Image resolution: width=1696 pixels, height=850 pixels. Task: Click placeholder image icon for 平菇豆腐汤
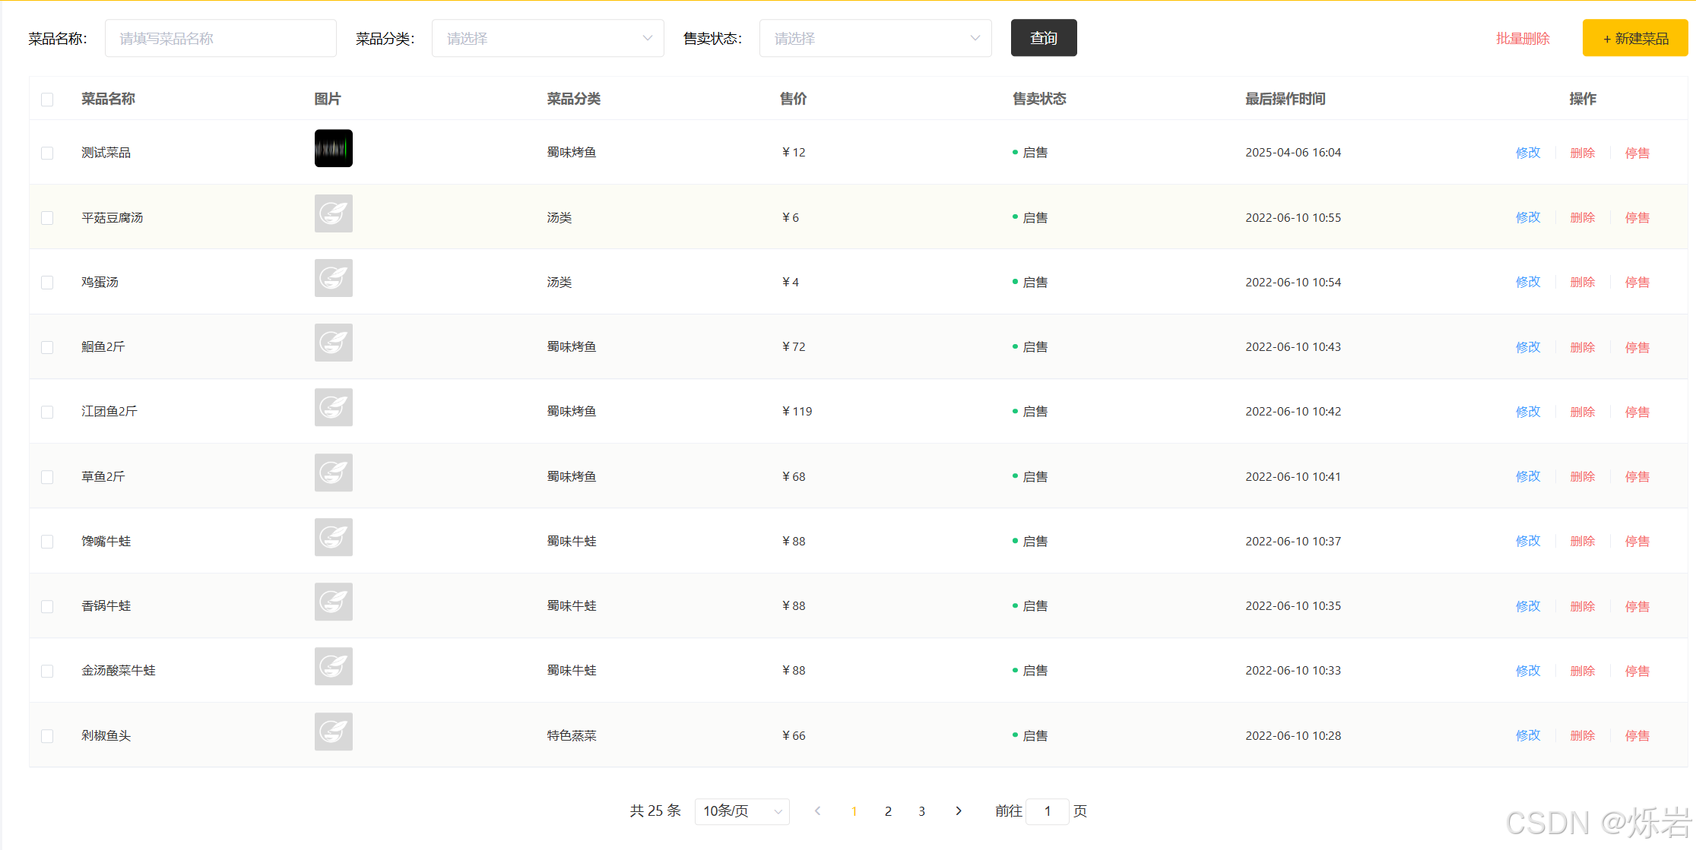tap(333, 213)
